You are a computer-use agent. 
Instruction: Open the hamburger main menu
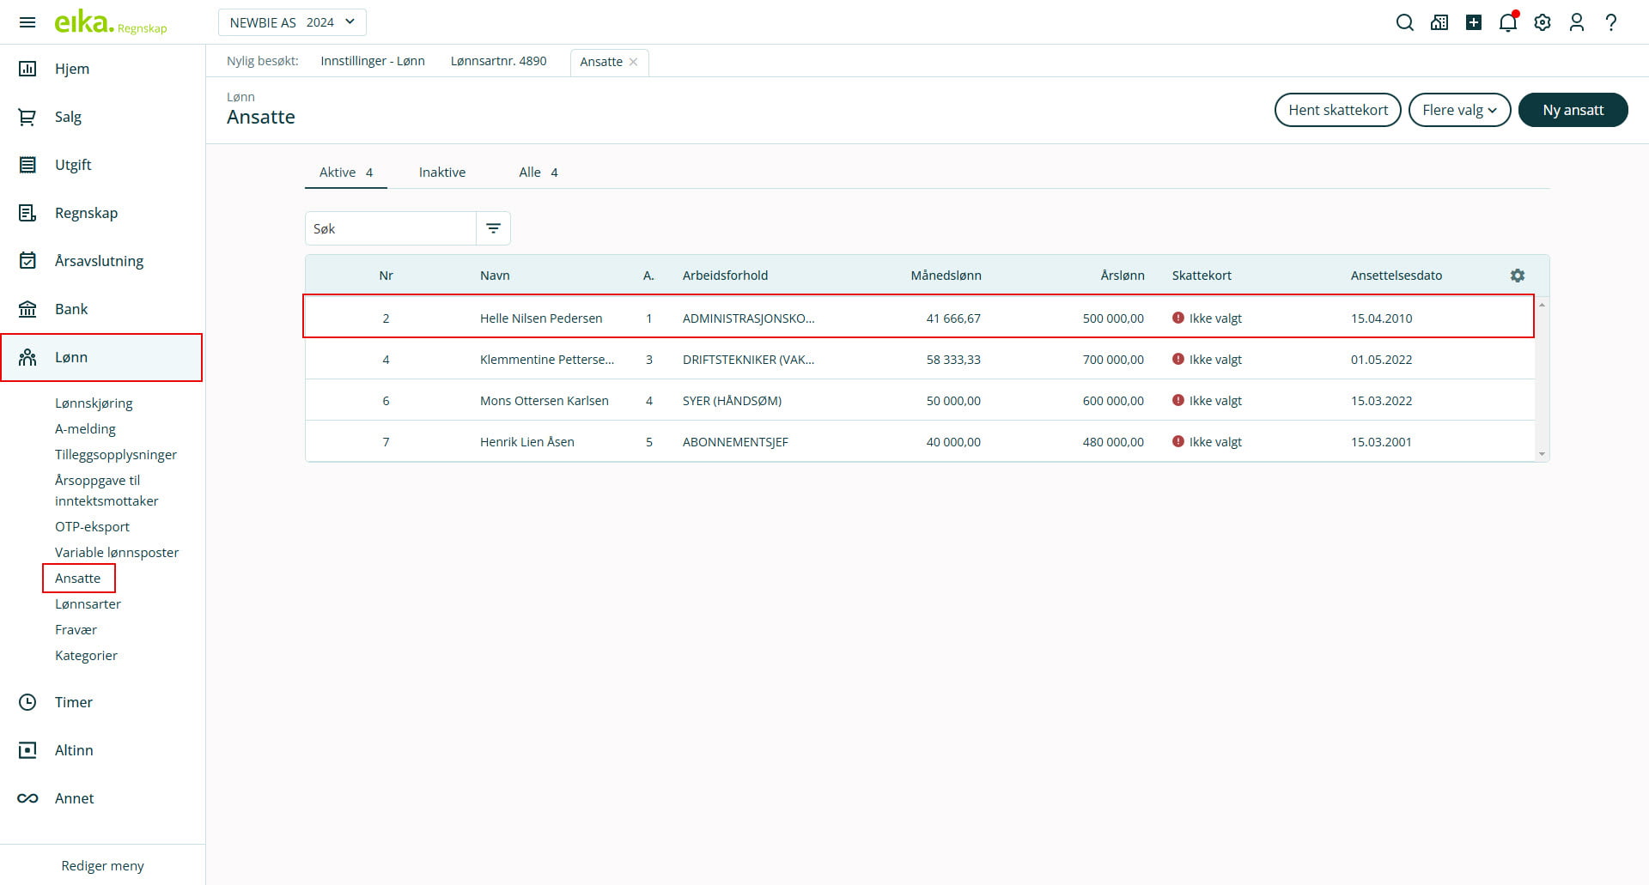[27, 22]
